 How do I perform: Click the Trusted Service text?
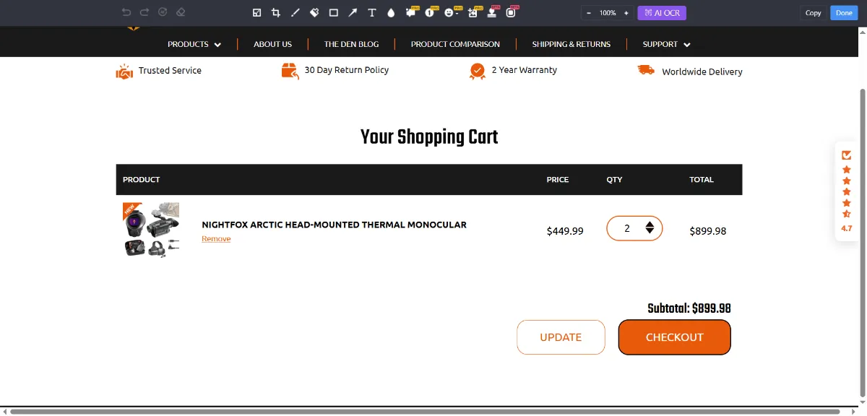[x=170, y=71]
